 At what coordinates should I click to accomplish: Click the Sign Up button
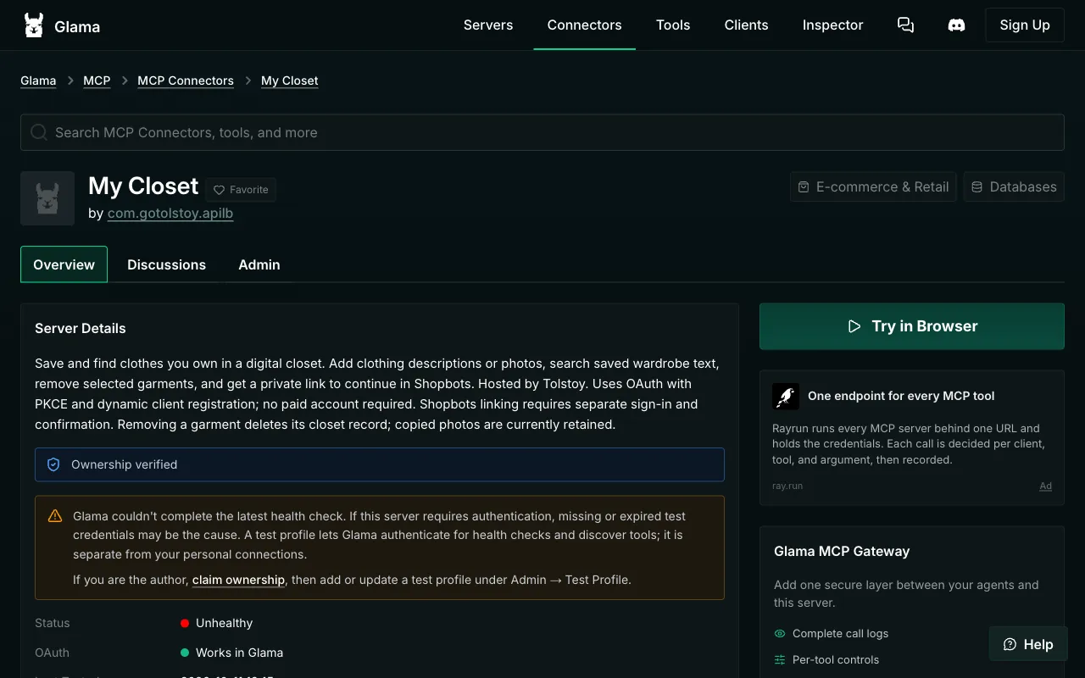coord(1025,25)
